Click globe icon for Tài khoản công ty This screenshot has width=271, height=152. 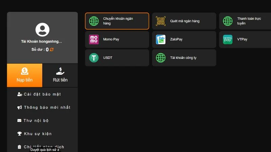coord(161,58)
